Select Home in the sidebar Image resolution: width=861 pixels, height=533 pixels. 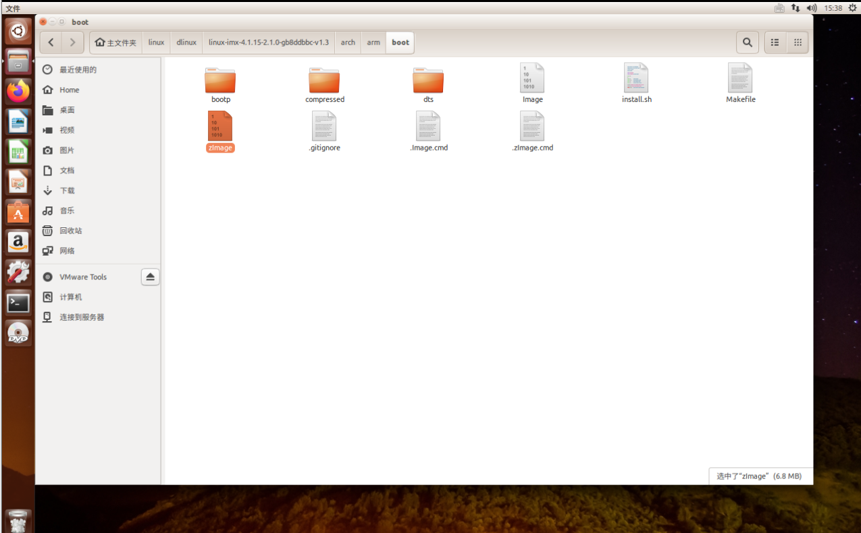[69, 90]
